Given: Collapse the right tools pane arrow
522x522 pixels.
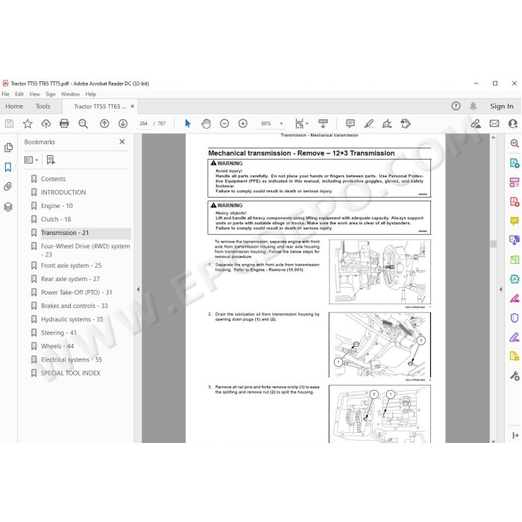Looking at the screenshot, I should (x=500, y=289).
